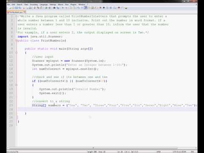Open the Run menu
The height and width of the screenshot is (153, 204).
tap(67, 5)
